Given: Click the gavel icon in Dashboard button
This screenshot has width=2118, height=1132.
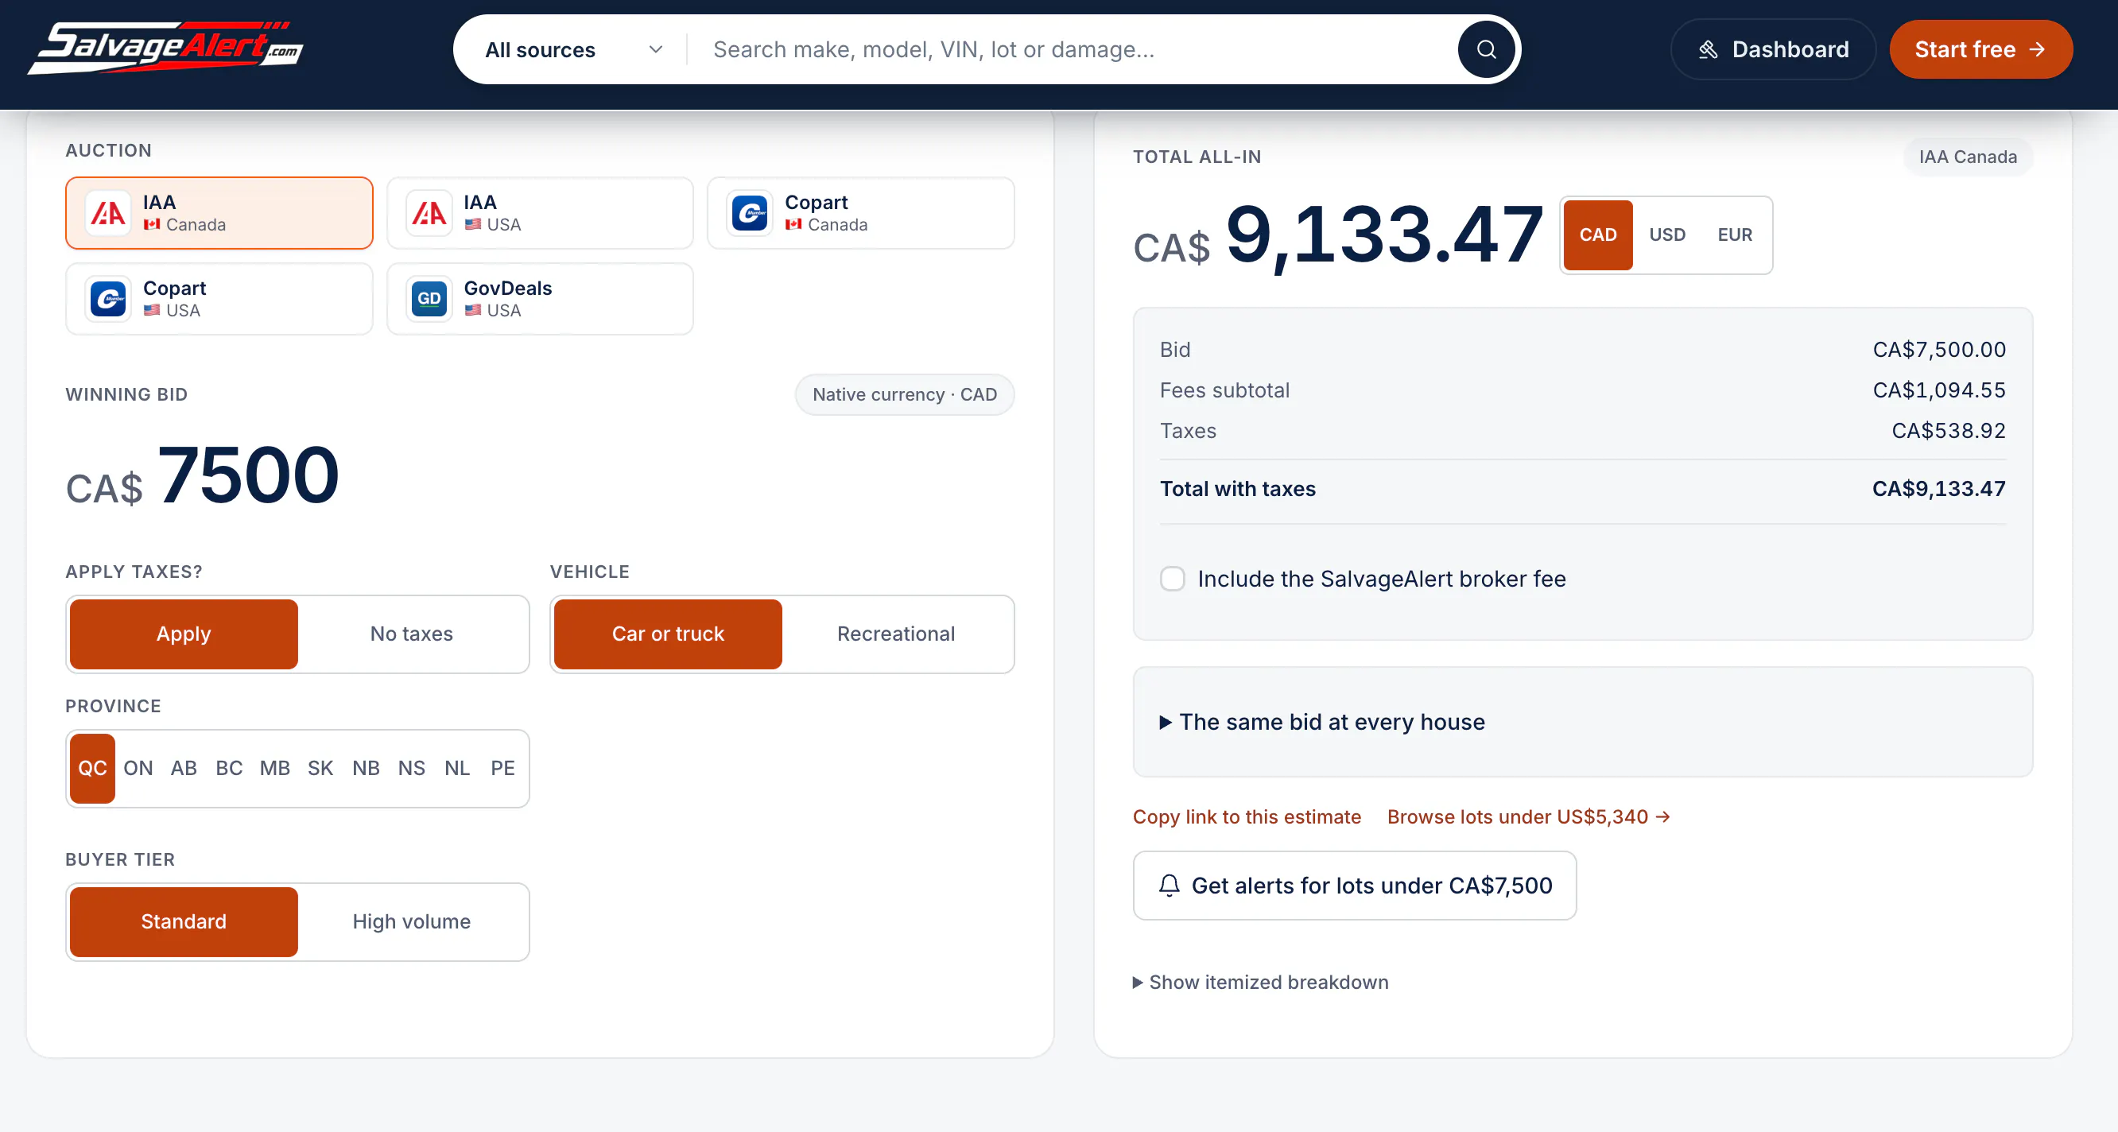Looking at the screenshot, I should [1708, 49].
